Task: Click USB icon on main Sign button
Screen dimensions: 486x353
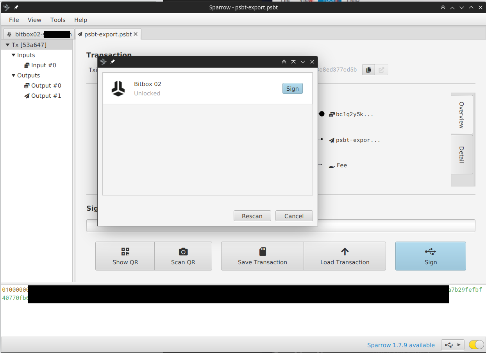Action: (431, 251)
